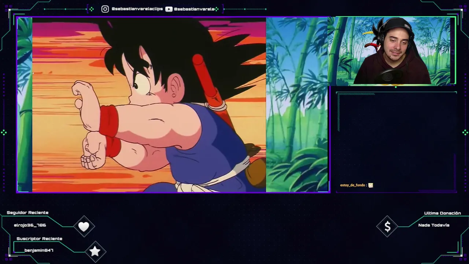Click the chat username estoy_de_fondo

352,185
